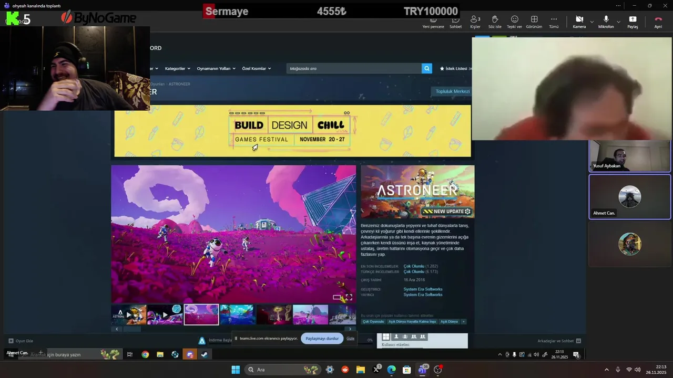The image size is (673, 378).
Task: Open the X app taskbar icon
Action: (x=376, y=370)
